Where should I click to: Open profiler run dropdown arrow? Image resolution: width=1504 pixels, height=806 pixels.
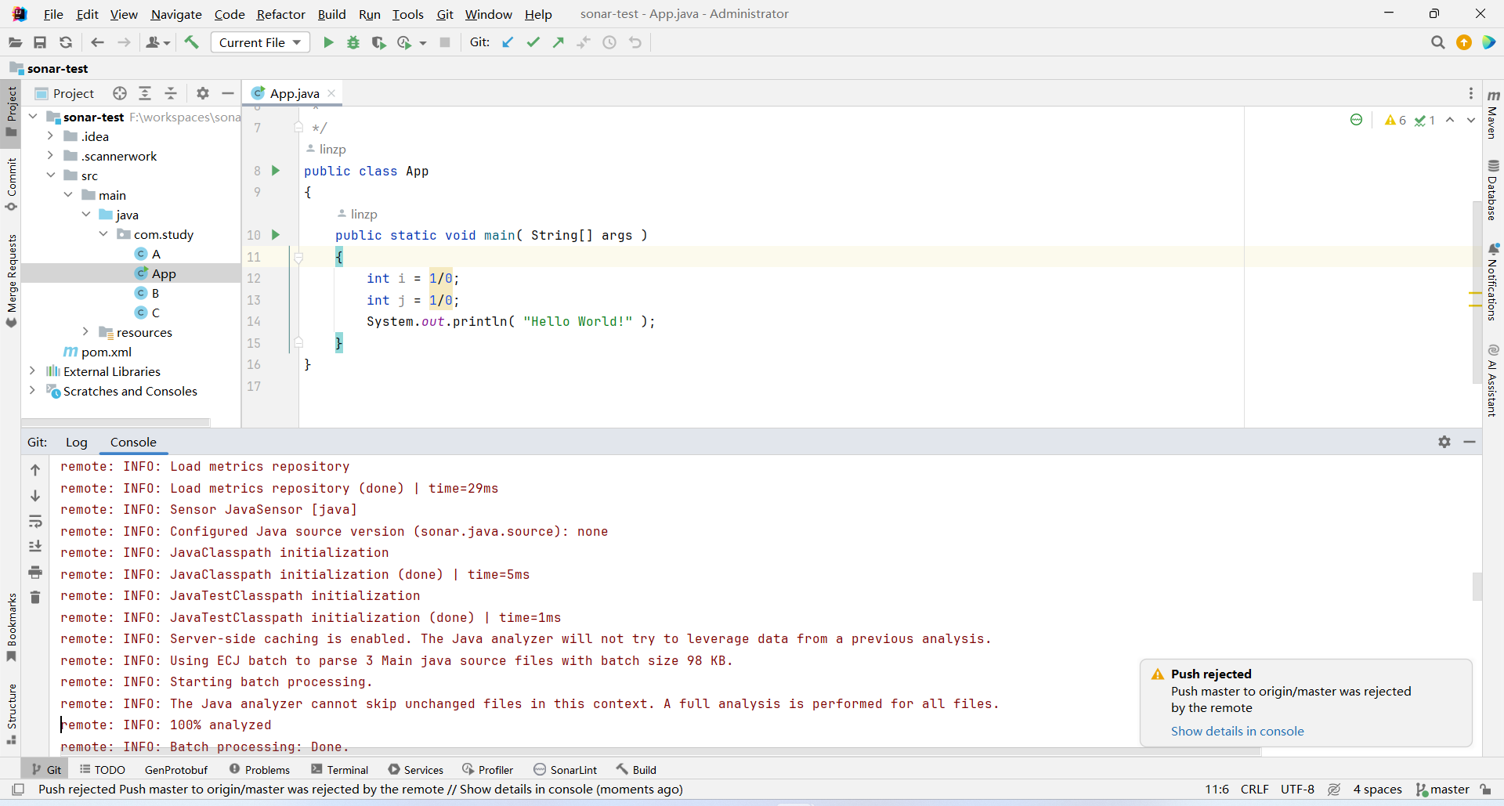[x=423, y=43]
